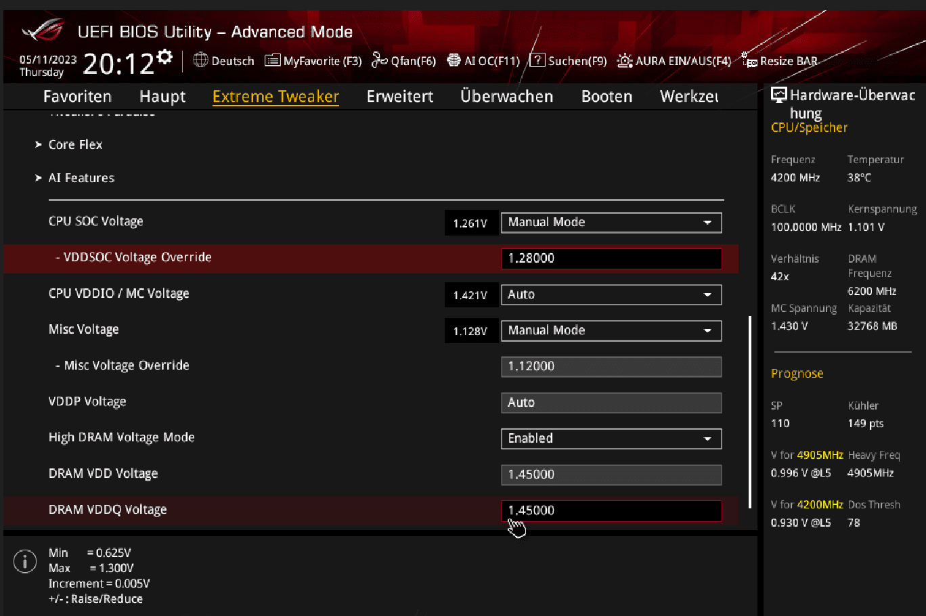Toggle AURA EIN/AUS(F4)
This screenshot has height=616, width=926.
coord(674,61)
